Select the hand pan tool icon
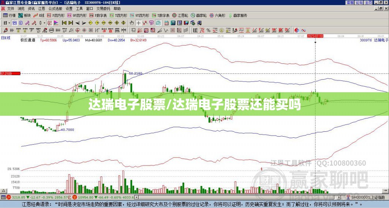Image resolution: width=389 pixels, height=208 pixels. click(x=132, y=23)
